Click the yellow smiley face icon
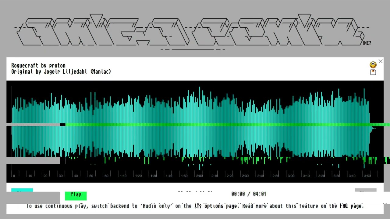Screen dimensions: 390x219 click(x=373, y=65)
